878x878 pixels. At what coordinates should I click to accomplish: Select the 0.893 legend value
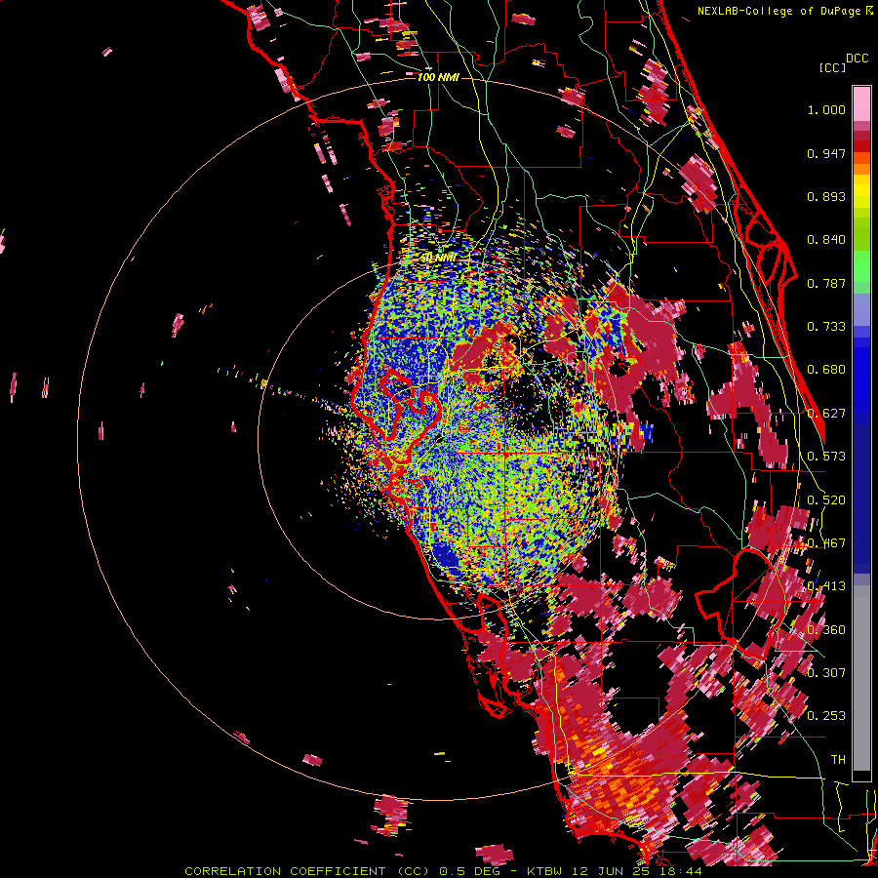[826, 196]
